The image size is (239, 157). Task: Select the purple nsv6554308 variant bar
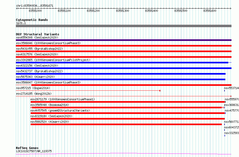pos(124,40)
